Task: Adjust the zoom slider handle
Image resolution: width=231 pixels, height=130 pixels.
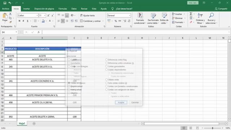Action: pyautogui.click(x=213, y=128)
